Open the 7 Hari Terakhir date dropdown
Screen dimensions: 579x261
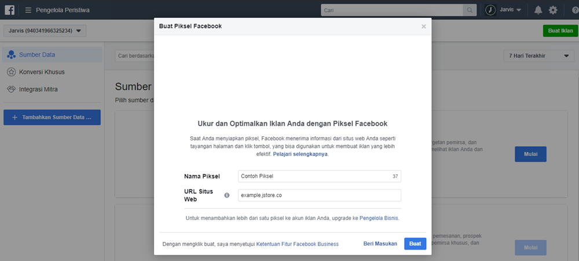coord(538,56)
